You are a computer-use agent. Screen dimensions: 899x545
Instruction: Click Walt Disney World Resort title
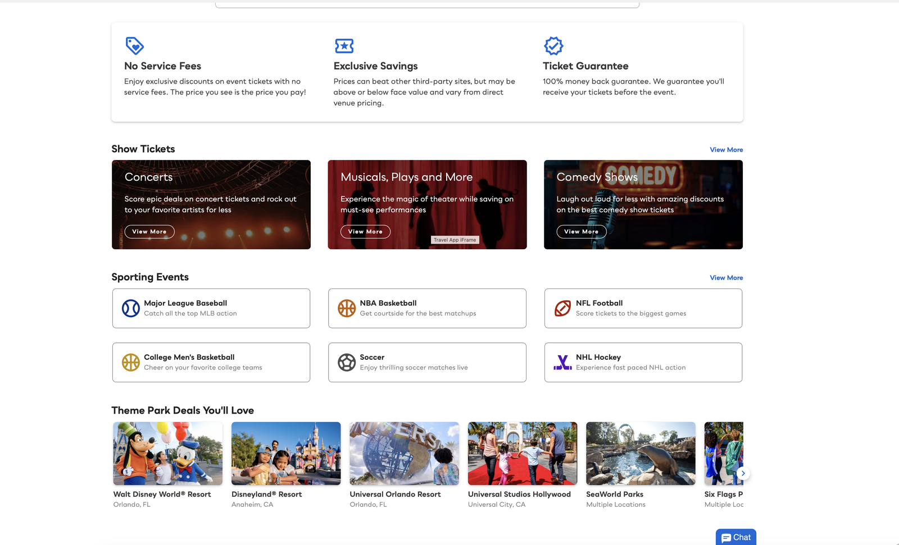(x=162, y=494)
